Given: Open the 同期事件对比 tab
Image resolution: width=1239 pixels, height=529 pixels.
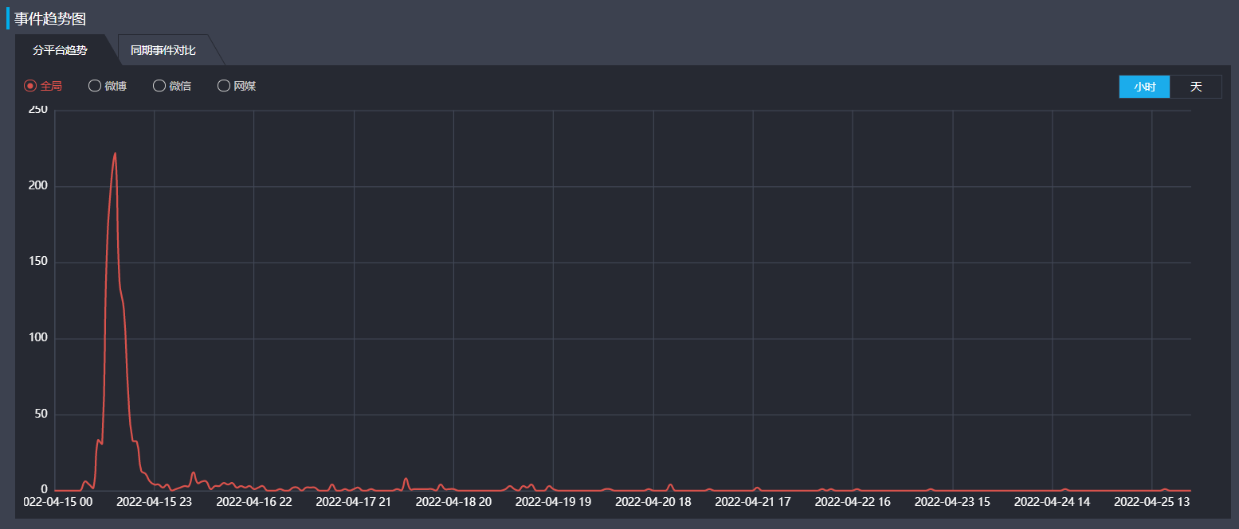Looking at the screenshot, I should 163,50.
